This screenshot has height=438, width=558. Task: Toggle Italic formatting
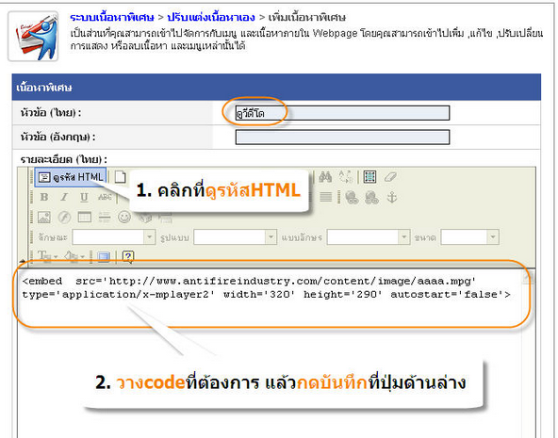(x=64, y=197)
